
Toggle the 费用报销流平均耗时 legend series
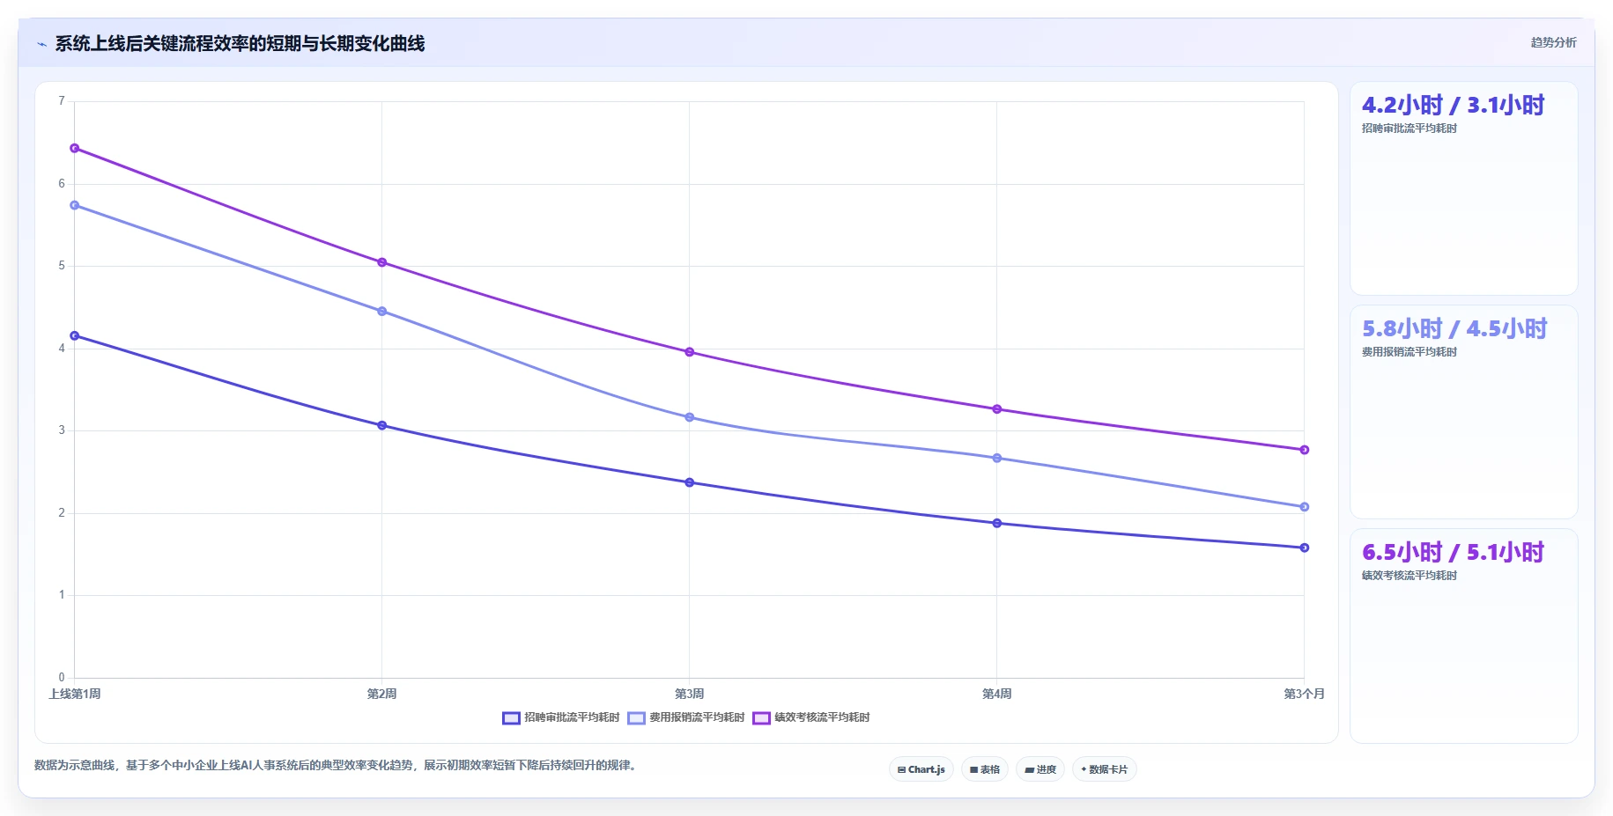pyautogui.click(x=686, y=717)
